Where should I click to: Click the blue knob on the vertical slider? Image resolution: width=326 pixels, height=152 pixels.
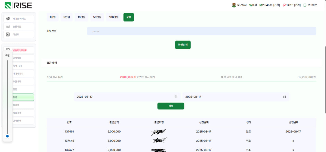[x=7, y=136]
